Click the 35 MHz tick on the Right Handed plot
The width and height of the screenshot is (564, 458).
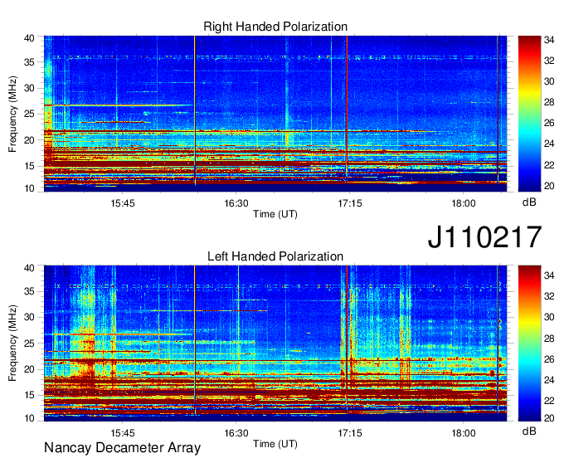(x=29, y=62)
